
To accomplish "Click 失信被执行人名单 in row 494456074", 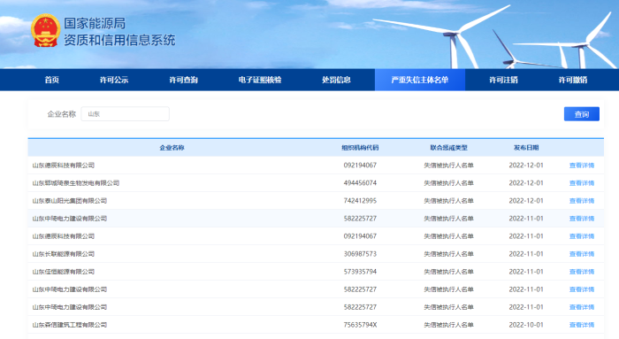I will (449, 183).
